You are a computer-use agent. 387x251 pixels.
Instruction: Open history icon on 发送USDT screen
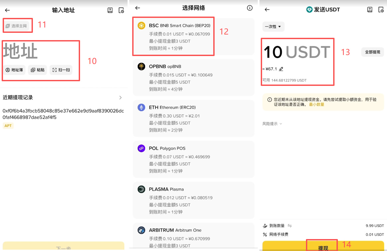point(381,10)
